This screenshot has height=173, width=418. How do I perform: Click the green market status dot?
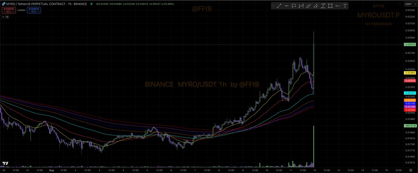point(92,4)
